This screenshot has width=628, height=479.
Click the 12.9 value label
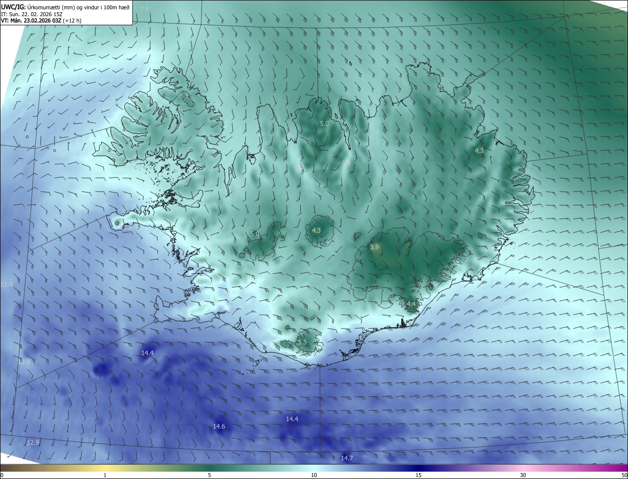[x=33, y=442]
